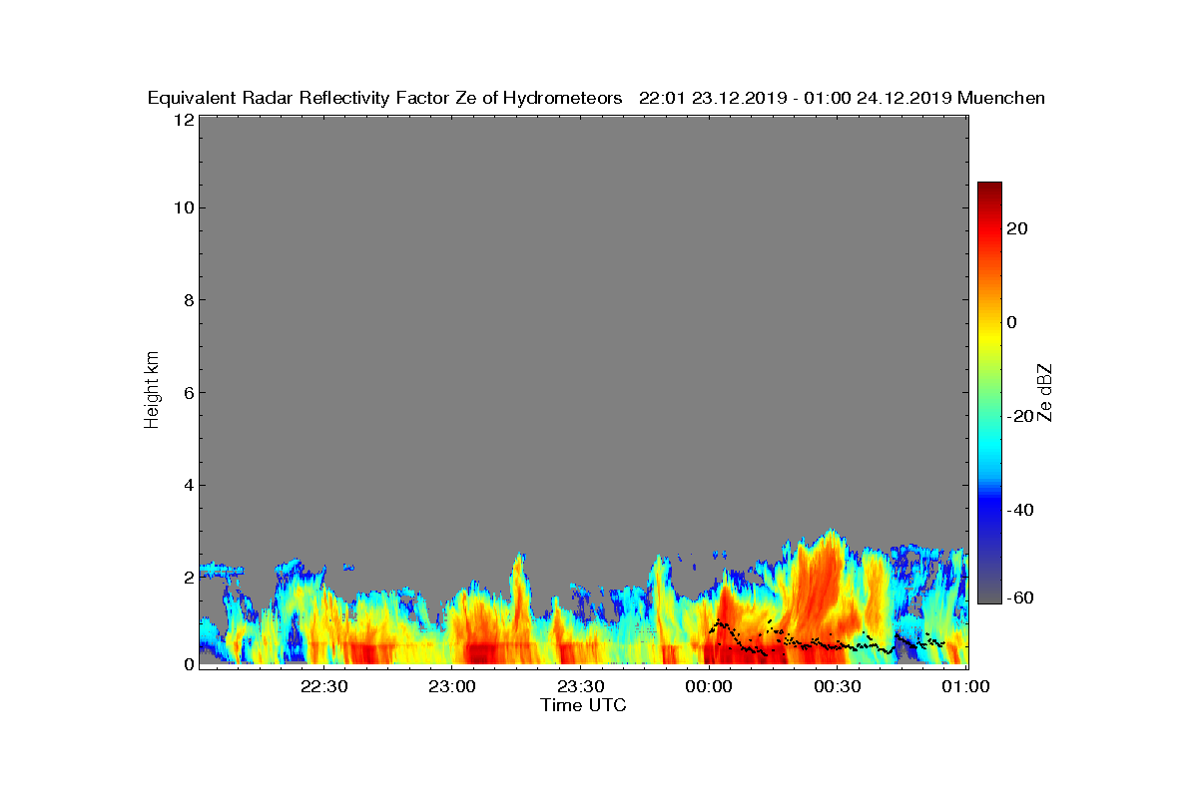Click the Ze colorbar gradient
The image size is (1198, 798).
pyautogui.click(x=989, y=393)
